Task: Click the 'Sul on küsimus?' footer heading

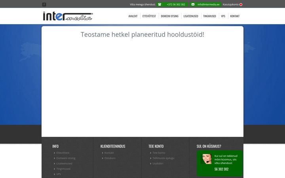Action: coord(209,146)
